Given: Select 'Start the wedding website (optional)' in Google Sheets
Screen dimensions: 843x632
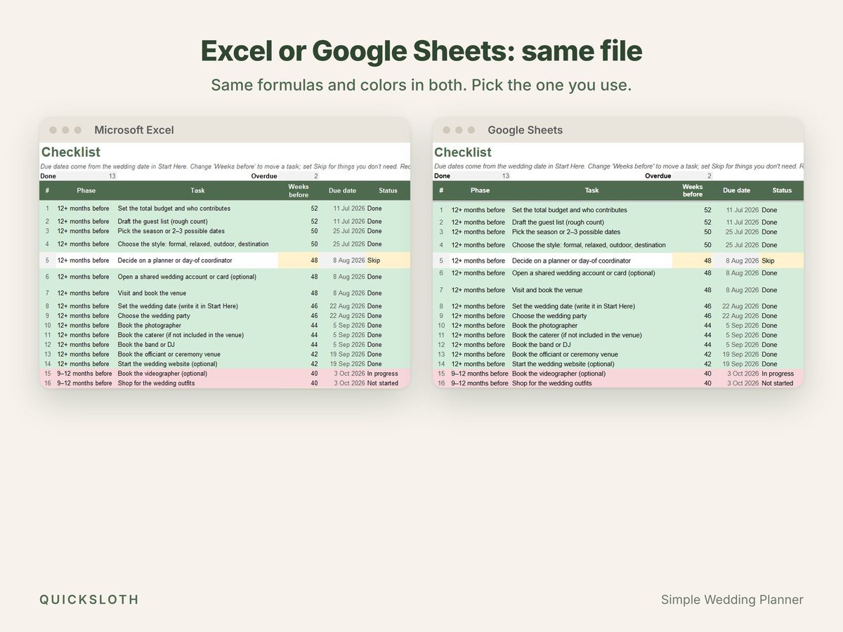Looking at the screenshot, I should [x=563, y=364].
